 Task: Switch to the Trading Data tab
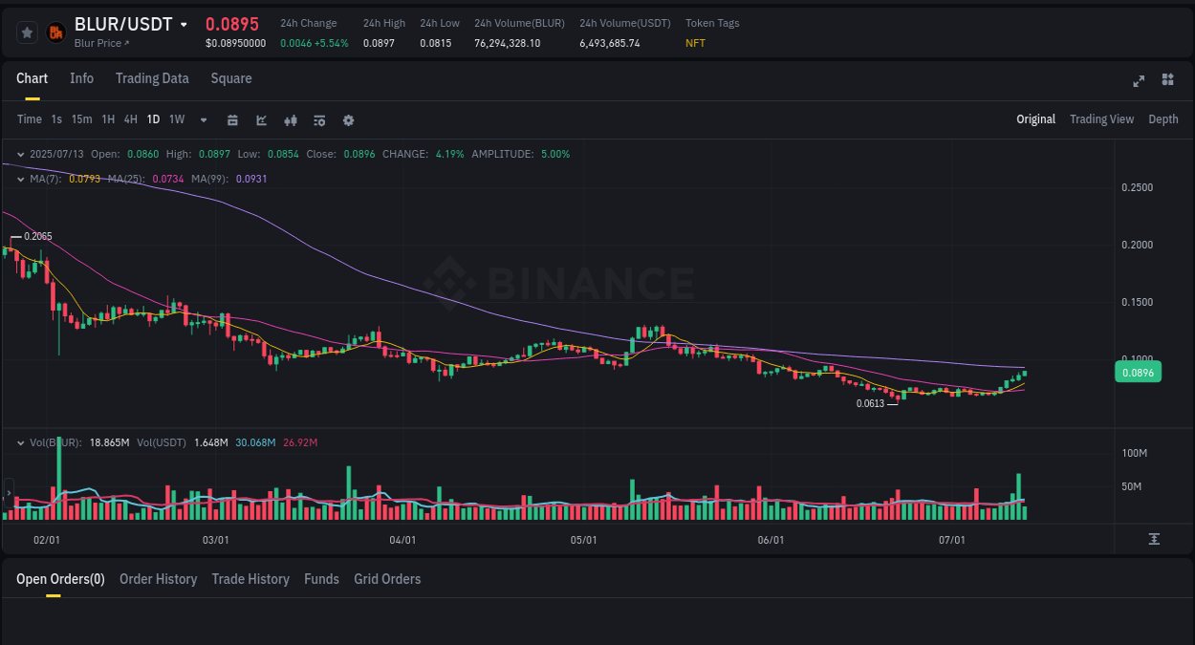(x=152, y=78)
